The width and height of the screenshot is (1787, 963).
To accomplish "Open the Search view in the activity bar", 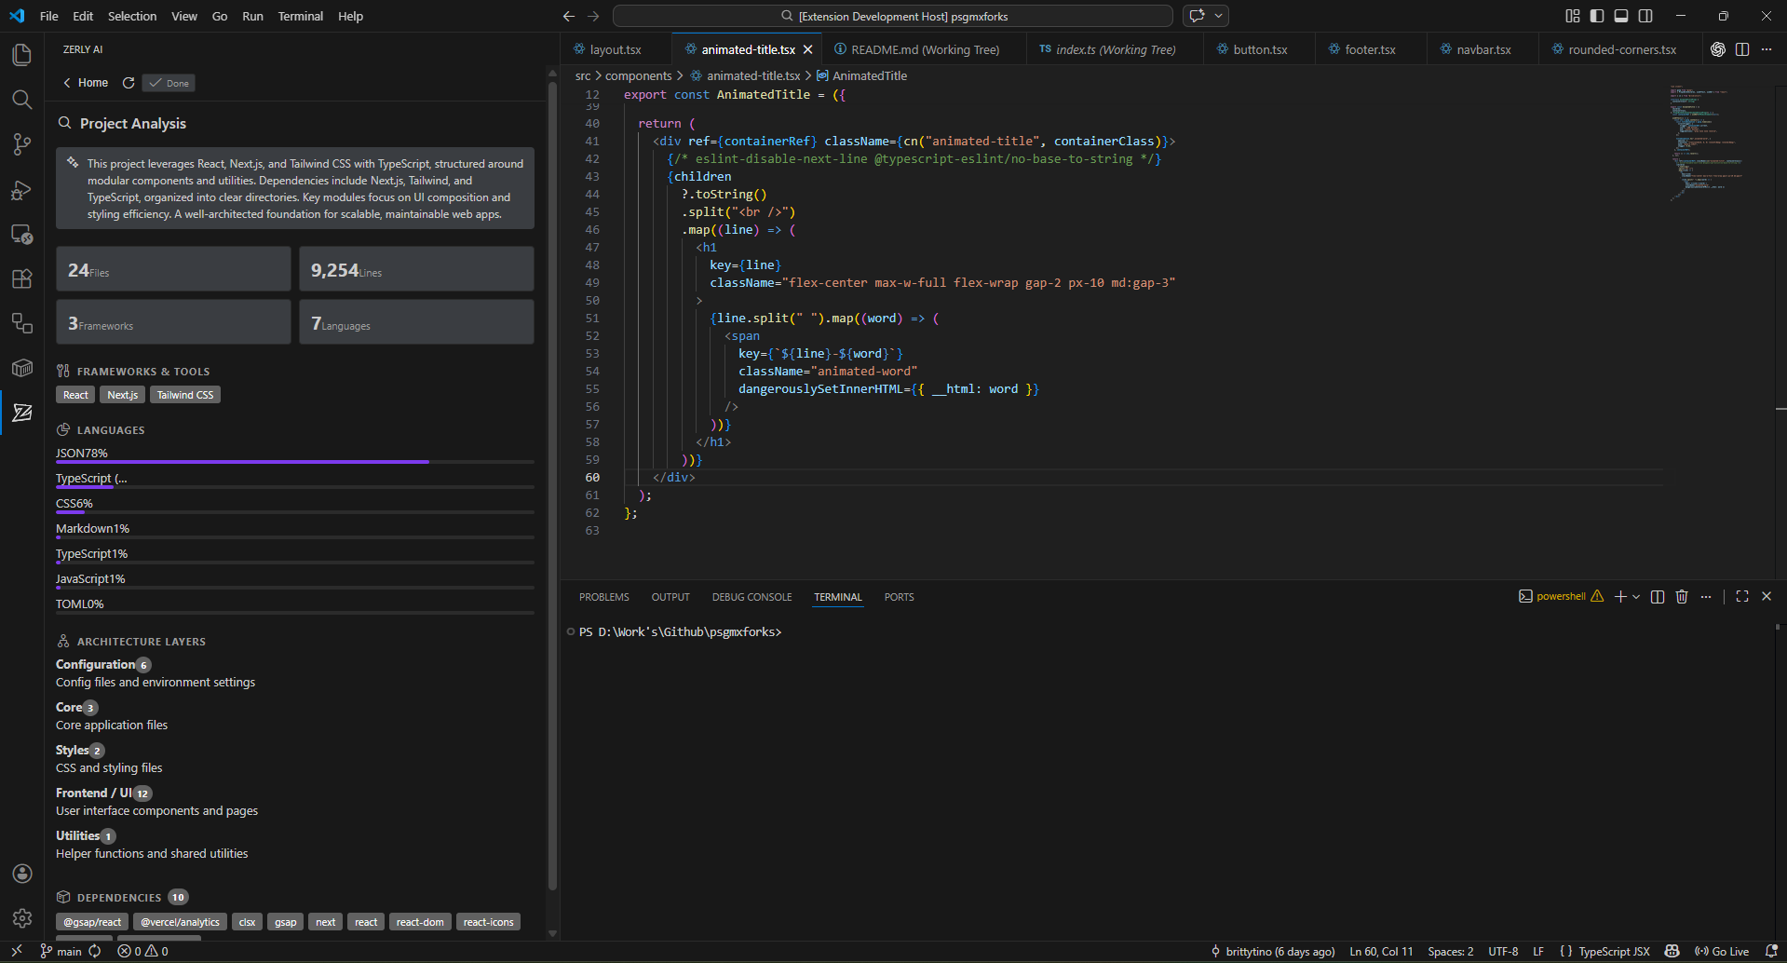I will click(21, 100).
